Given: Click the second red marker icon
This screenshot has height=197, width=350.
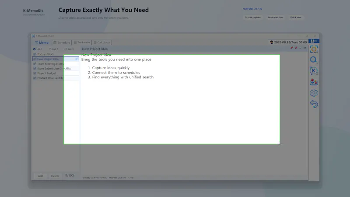Looking at the screenshot, I should (296, 48).
